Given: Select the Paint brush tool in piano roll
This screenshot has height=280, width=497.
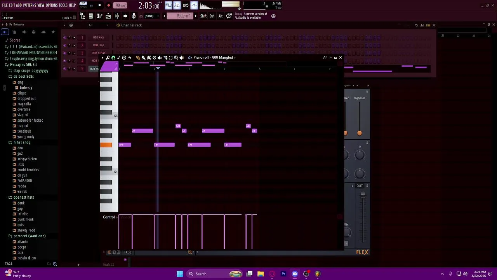Looking at the screenshot, I should point(143,58).
